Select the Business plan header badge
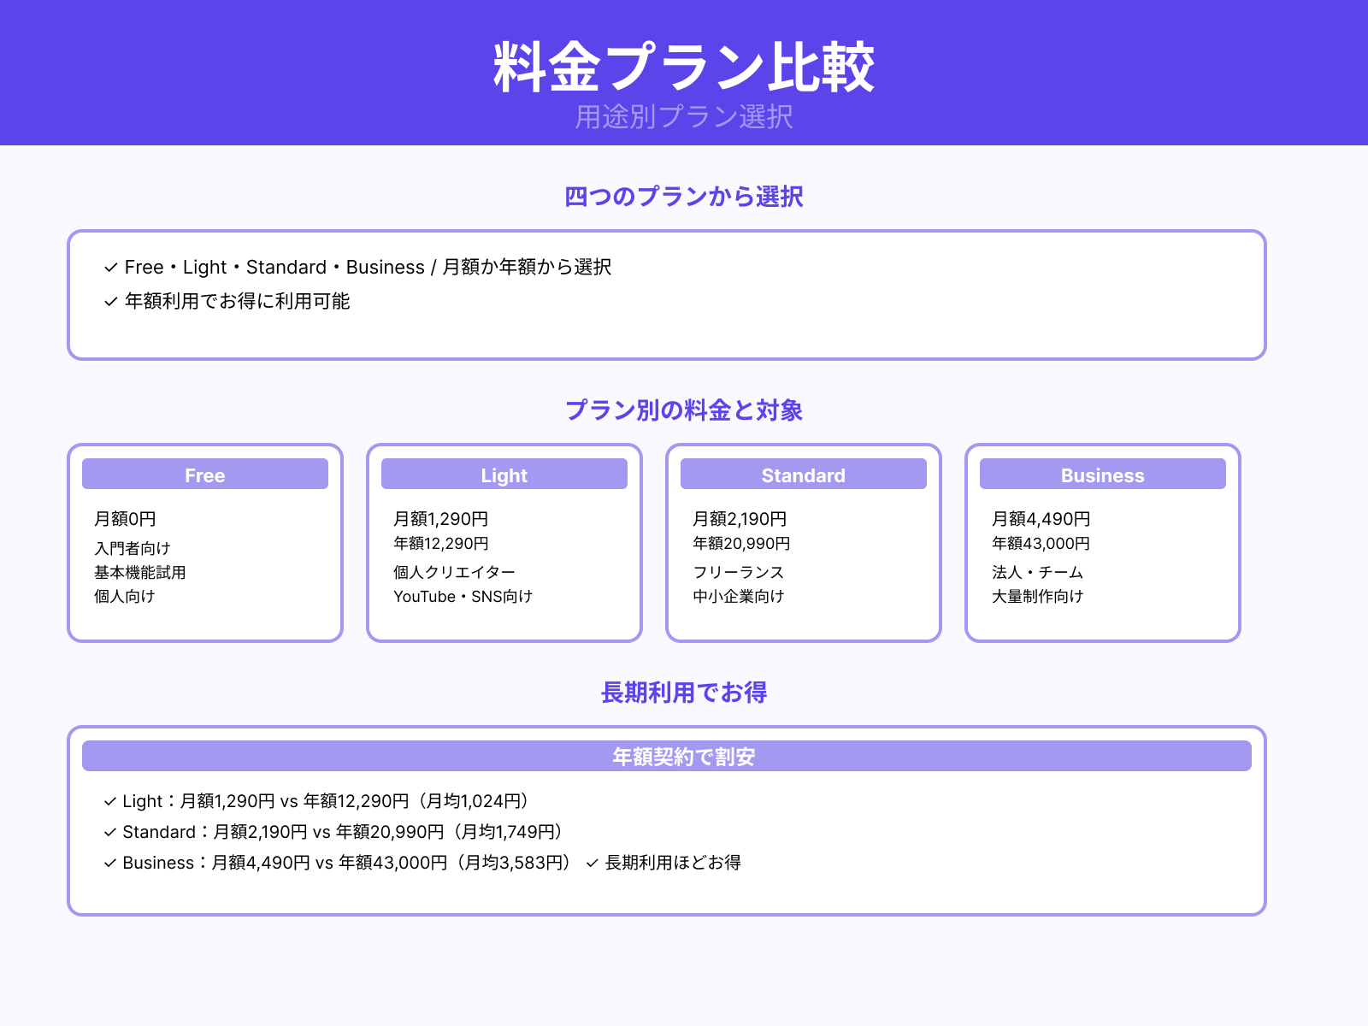 [1102, 475]
